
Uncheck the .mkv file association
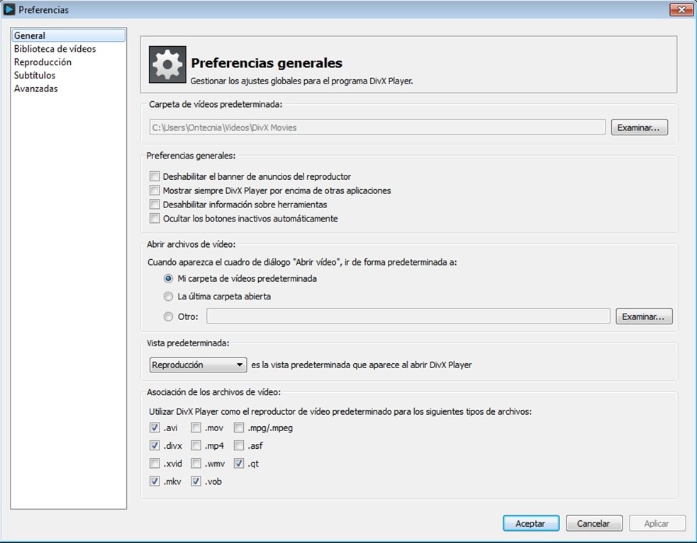(155, 481)
